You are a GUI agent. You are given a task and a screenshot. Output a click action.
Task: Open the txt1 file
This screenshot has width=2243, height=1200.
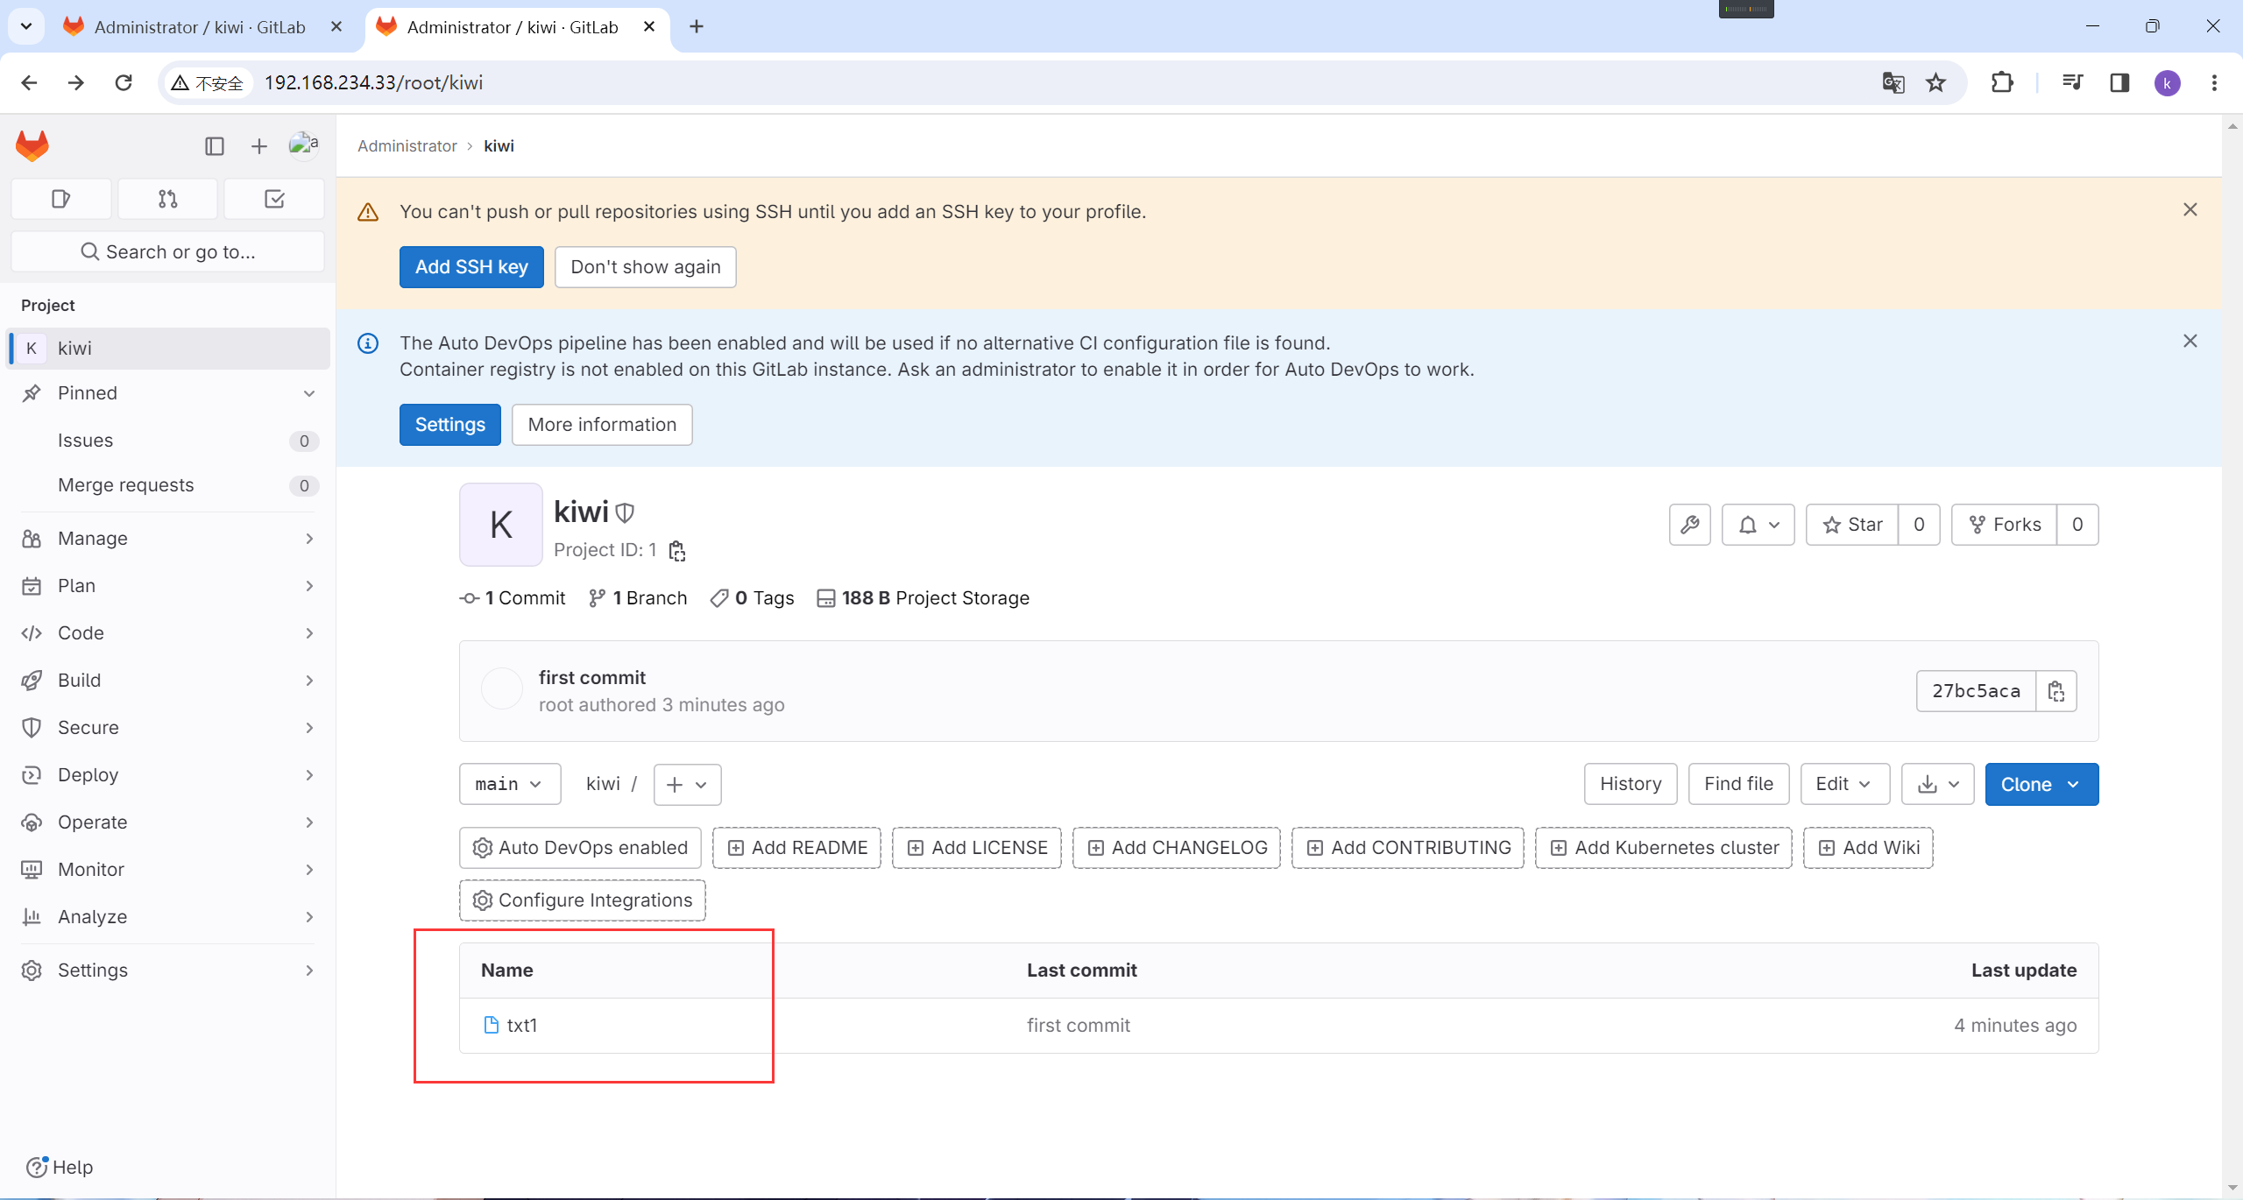521,1026
